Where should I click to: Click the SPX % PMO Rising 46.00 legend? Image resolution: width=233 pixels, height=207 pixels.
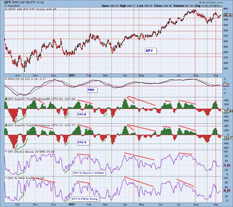[x=26, y=178]
